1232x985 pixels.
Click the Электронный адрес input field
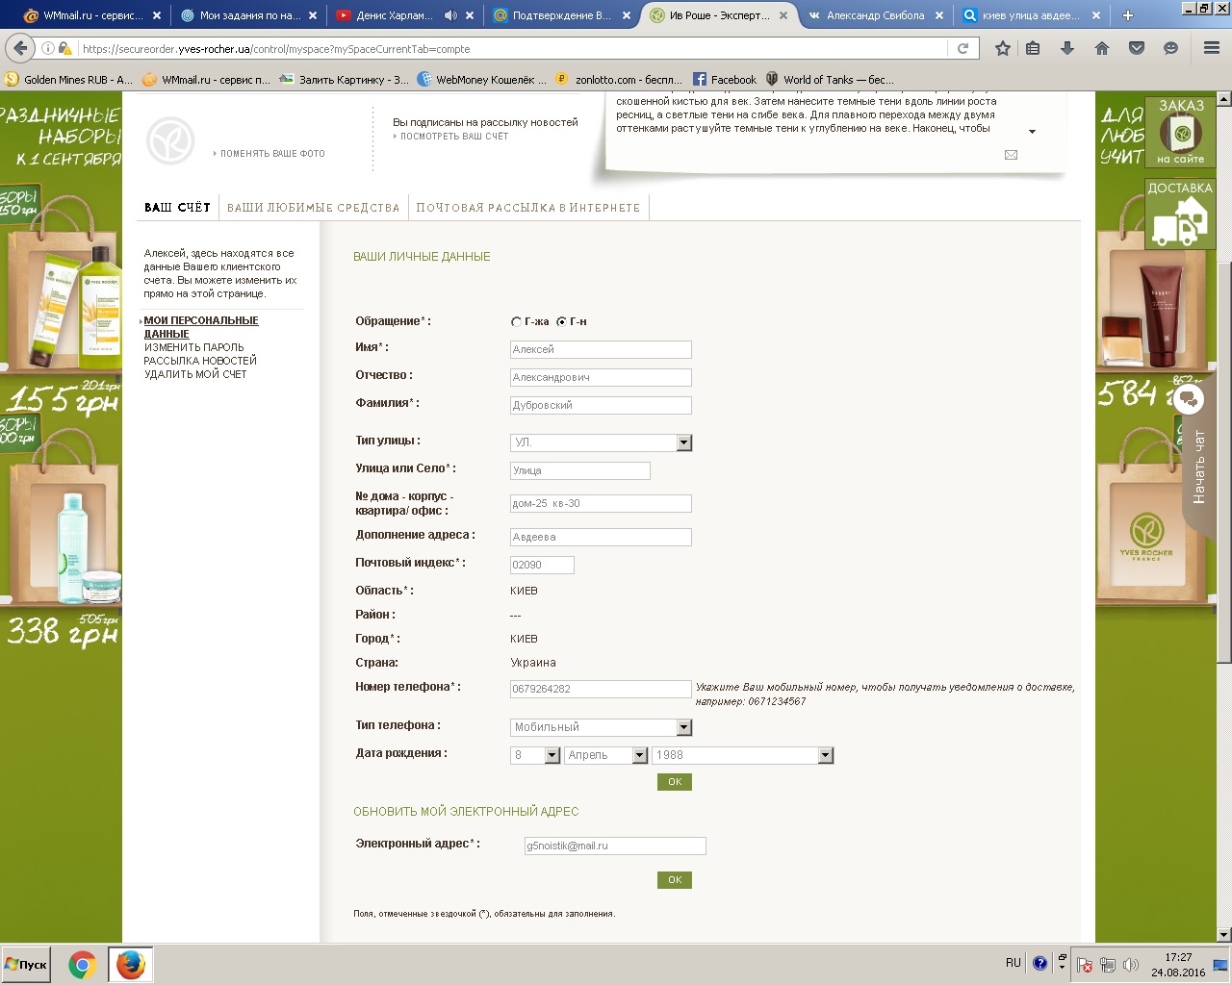(x=615, y=846)
